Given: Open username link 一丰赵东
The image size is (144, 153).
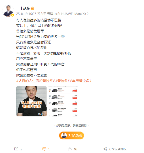Looking at the screenshot, I should pos(23,8).
